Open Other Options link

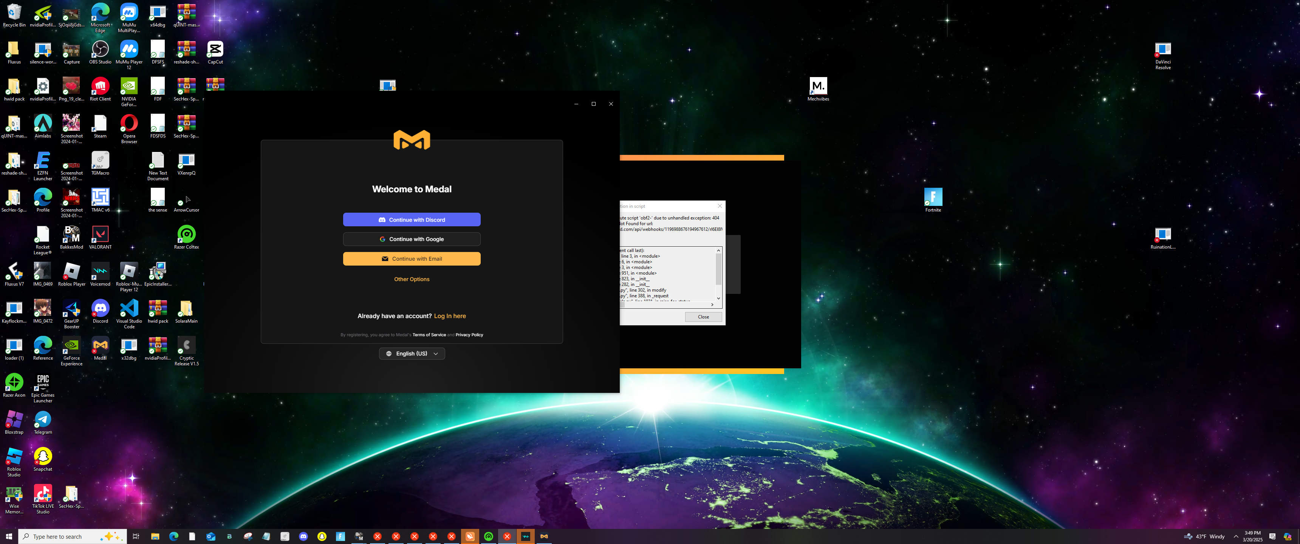(411, 279)
